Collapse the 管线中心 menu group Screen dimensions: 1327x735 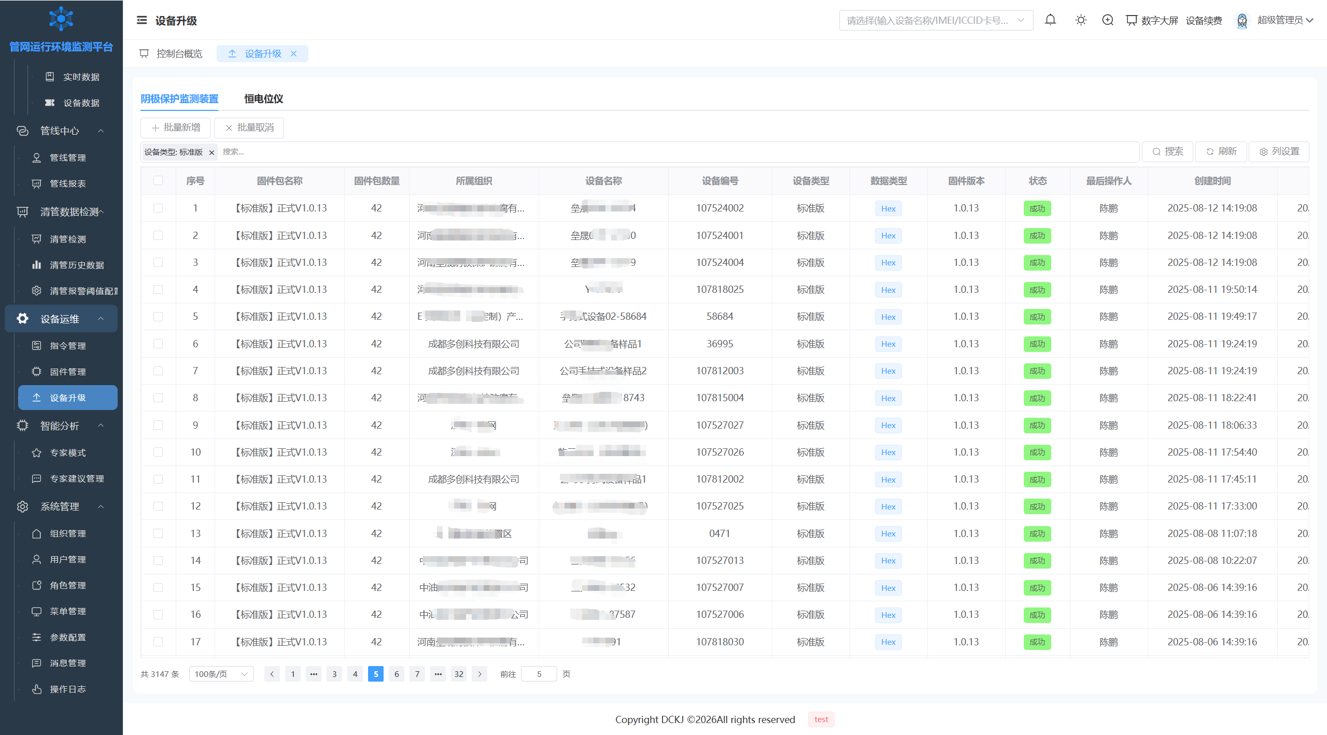tap(61, 131)
